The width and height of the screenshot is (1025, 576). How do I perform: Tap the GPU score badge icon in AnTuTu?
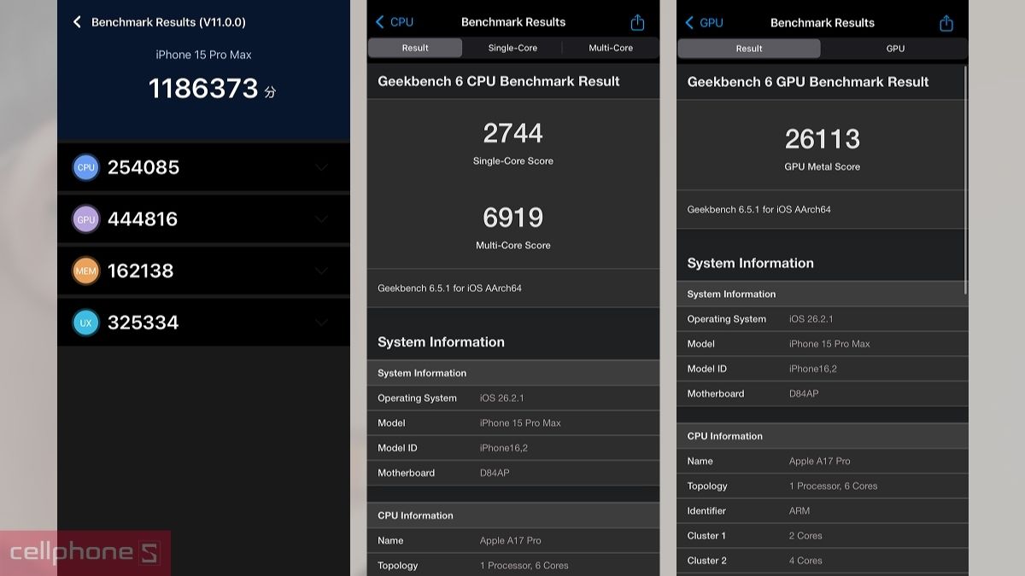click(x=86, y=219)
